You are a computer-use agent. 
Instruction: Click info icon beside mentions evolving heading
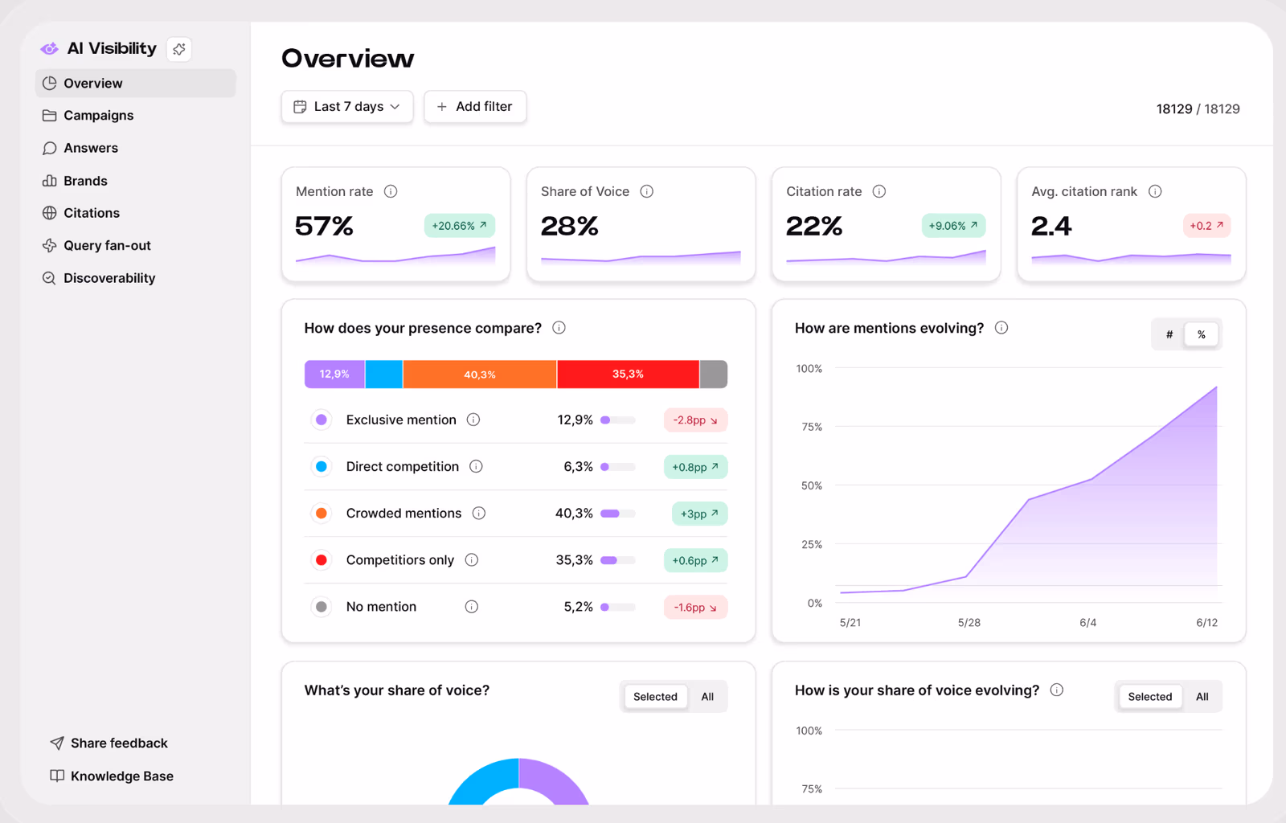1001,328
